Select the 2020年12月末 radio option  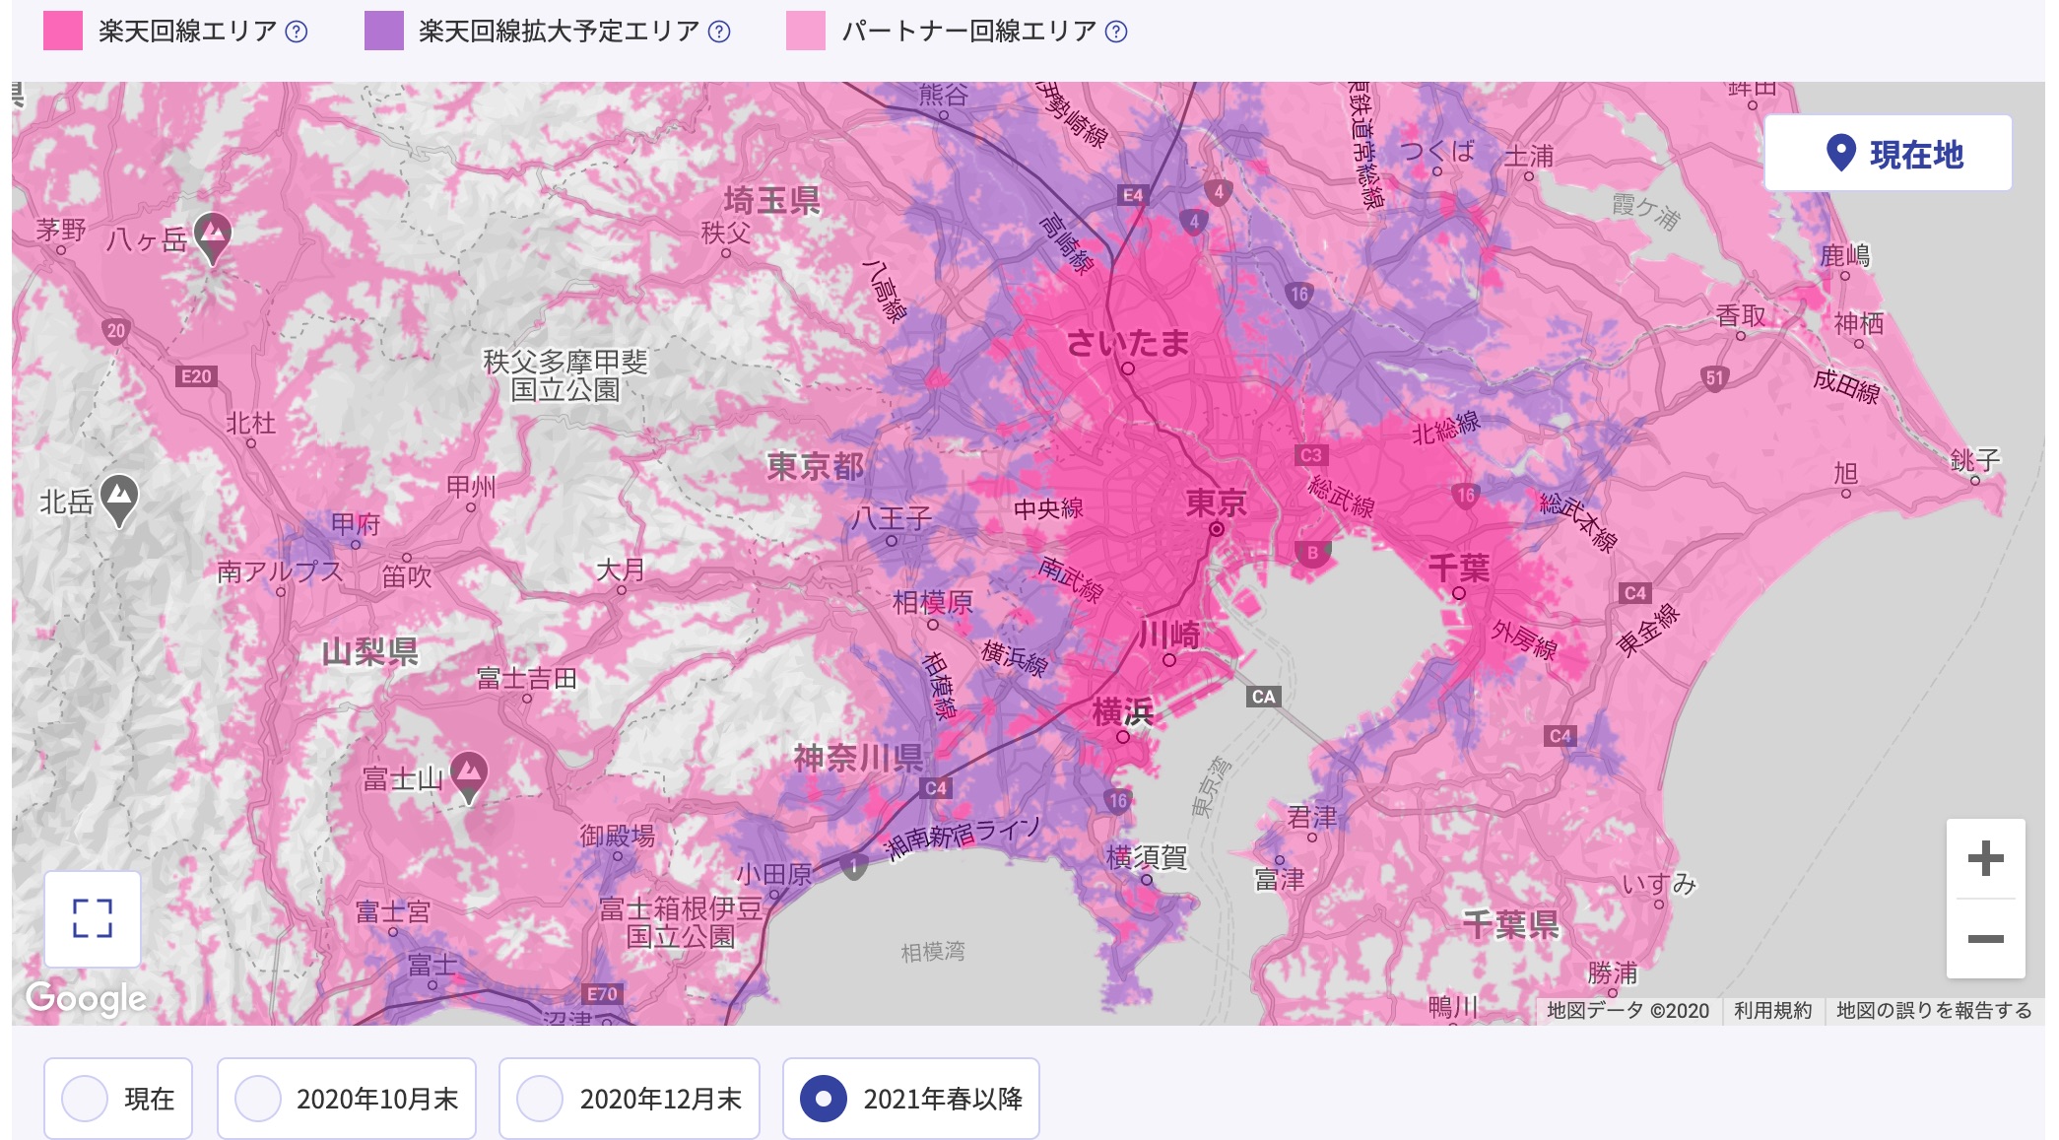[630, 1098]
